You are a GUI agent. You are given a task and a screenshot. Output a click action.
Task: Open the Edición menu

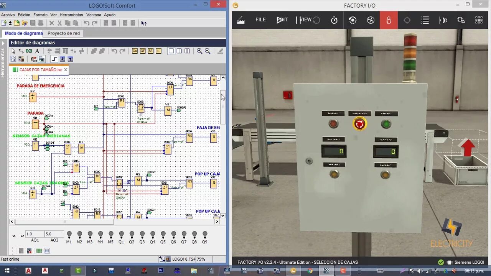pos(24,15)
